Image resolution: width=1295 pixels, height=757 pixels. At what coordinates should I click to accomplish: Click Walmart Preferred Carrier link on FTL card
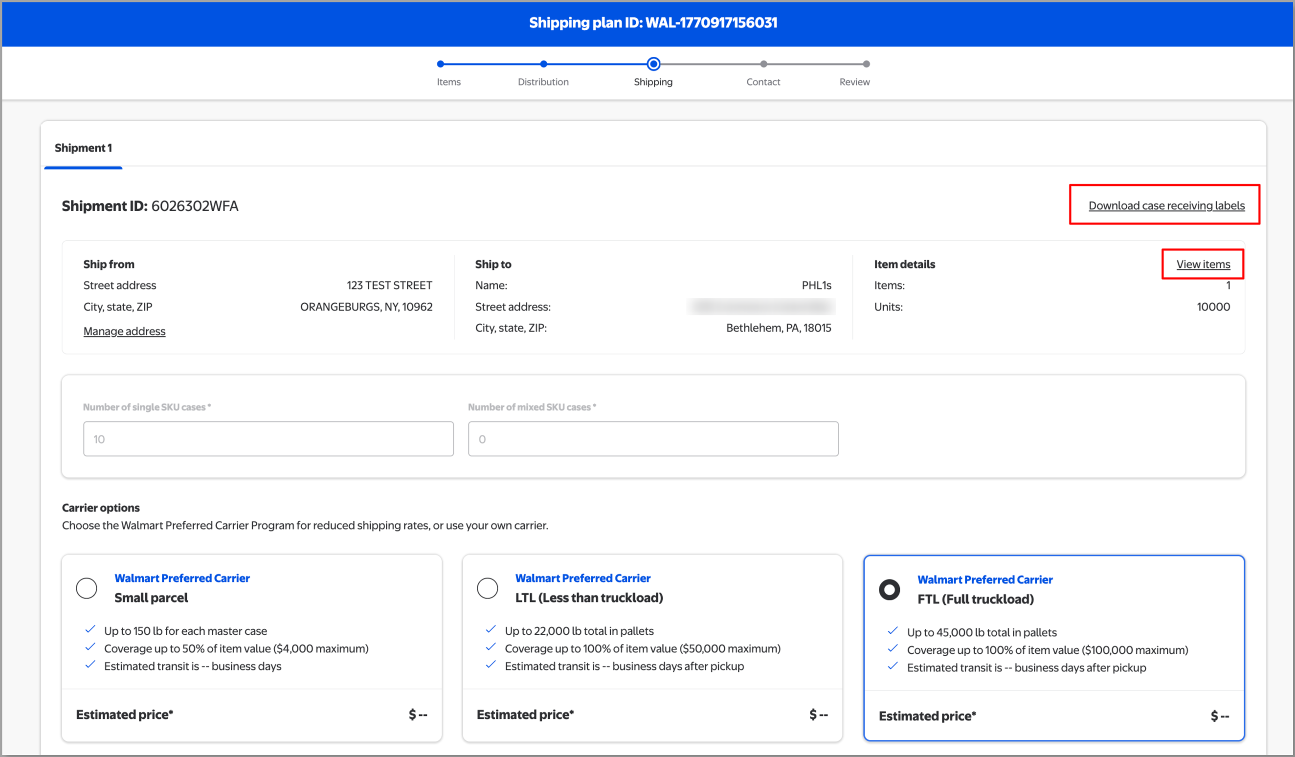[x=984, y=579]
